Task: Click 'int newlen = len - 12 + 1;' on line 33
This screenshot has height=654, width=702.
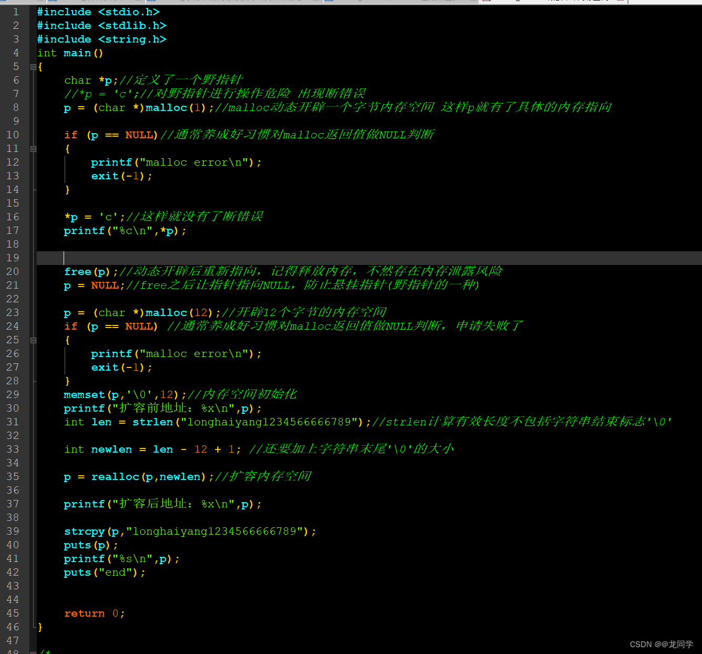Action: 152,449
